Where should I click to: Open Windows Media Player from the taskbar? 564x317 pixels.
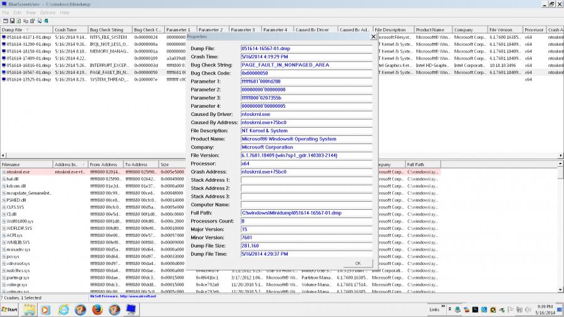pos(46,309)
